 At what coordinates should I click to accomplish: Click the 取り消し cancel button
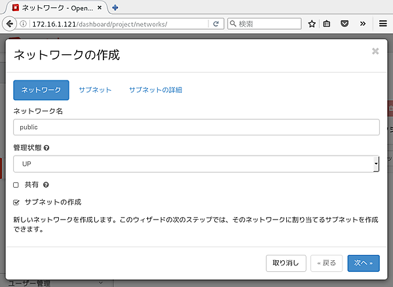286,263
